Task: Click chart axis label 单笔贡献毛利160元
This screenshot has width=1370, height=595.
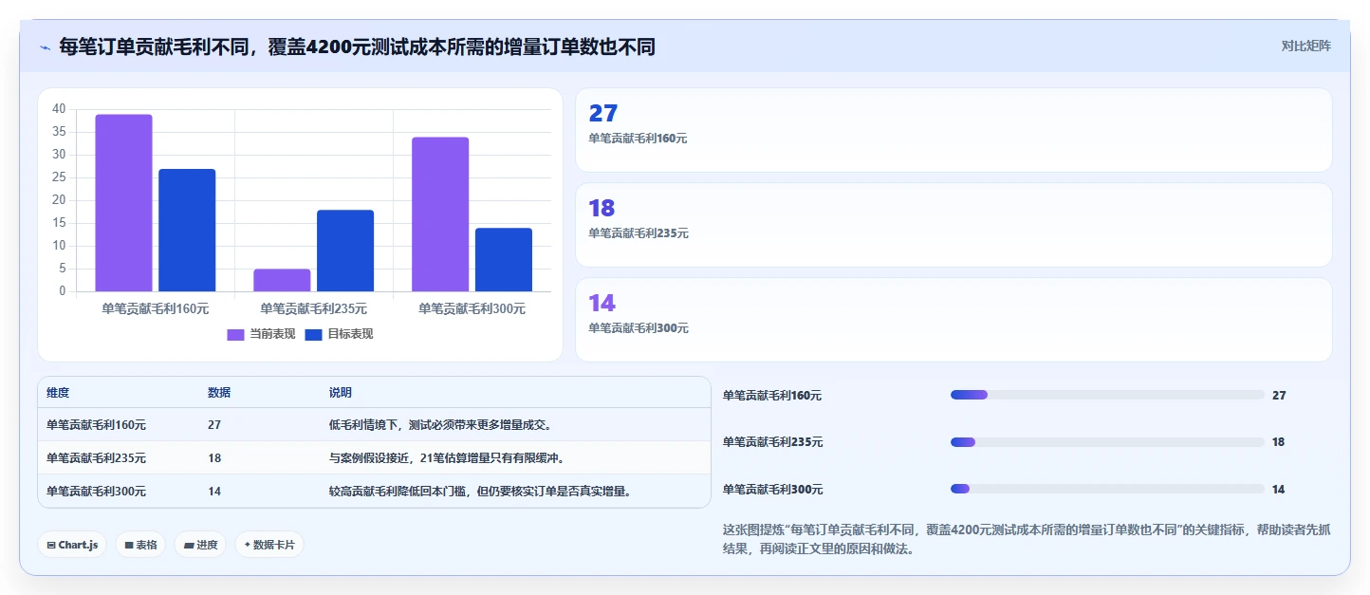Action: (x=155, y=308)
